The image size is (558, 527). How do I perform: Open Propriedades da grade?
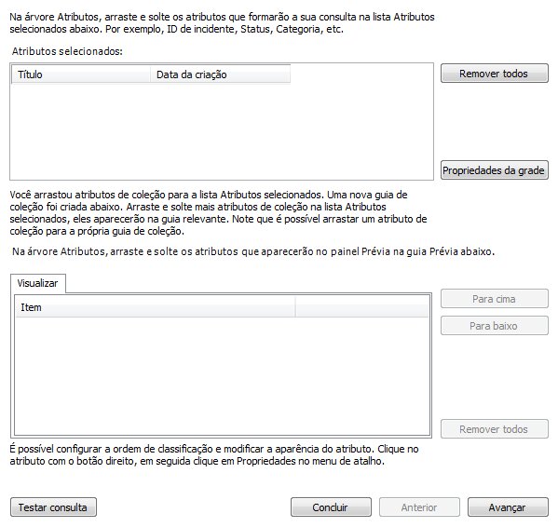[x=495, y=170]
